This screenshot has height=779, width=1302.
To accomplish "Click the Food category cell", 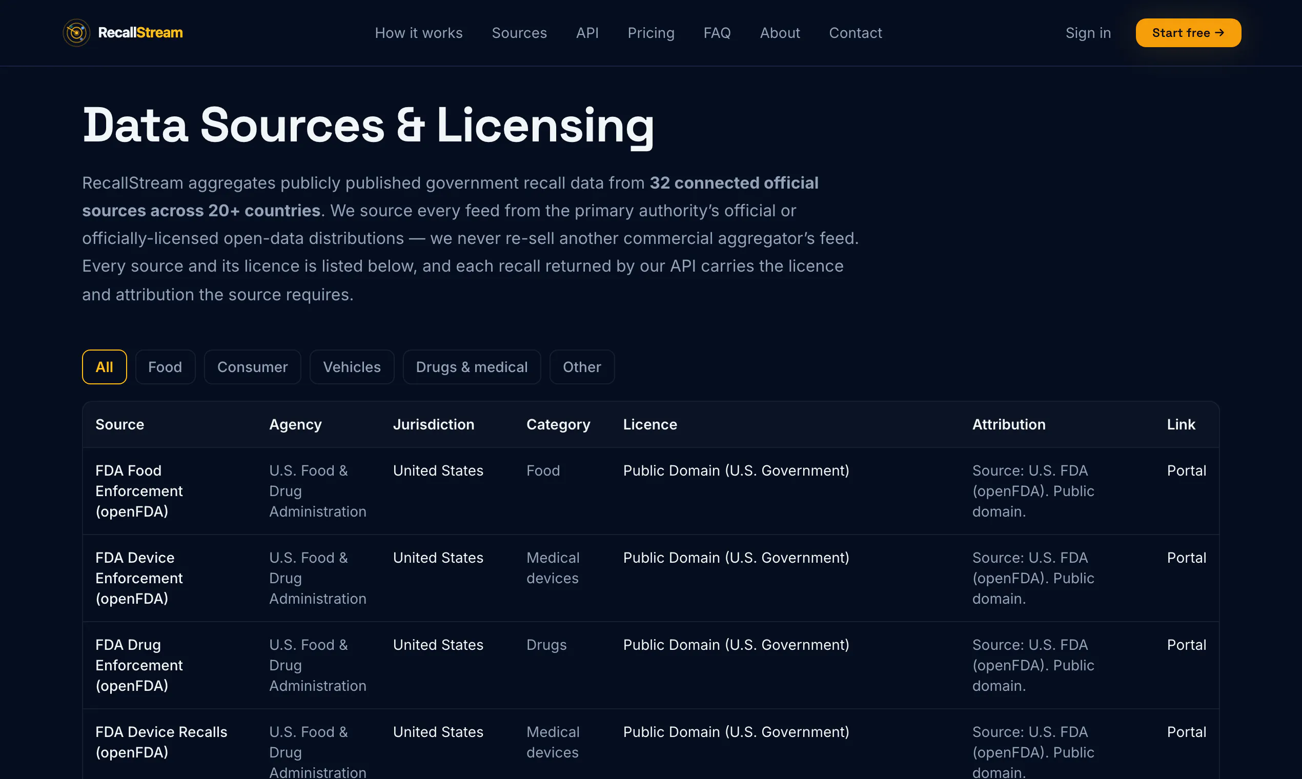I will coord(543,470).
